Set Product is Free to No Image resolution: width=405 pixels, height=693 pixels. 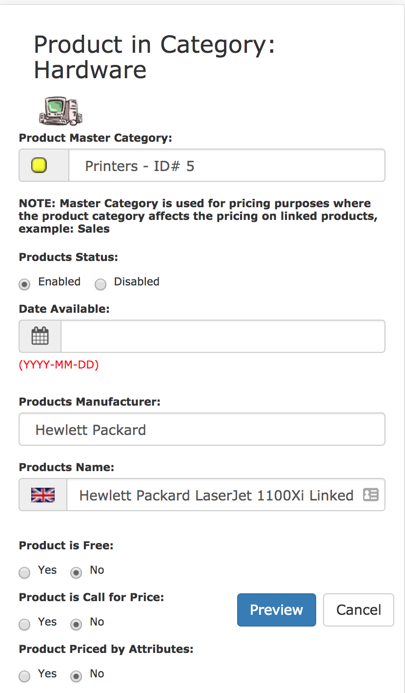(x=76, y=573)
